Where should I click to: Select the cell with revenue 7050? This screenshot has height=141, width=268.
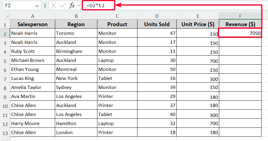(240, 33)
